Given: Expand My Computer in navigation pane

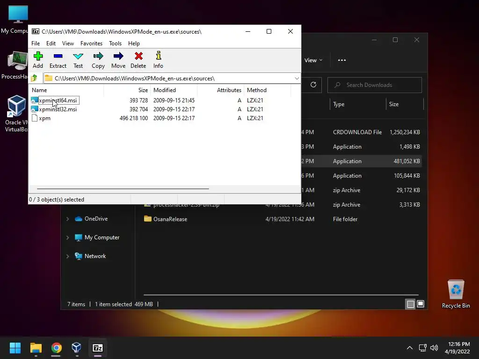Looking at the screenshot, I should (x=67, y=237).
